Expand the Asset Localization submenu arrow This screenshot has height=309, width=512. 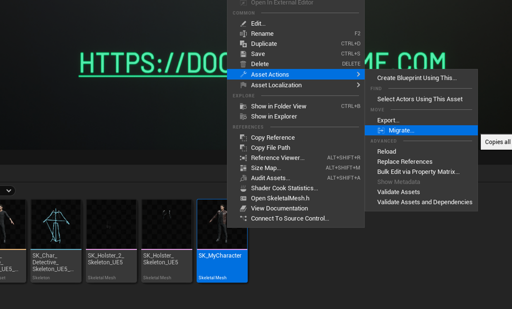click(x=358, y=85)
